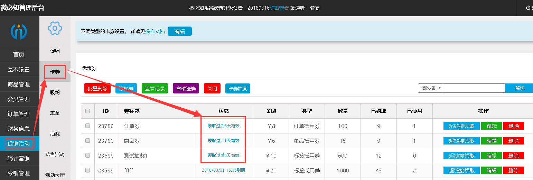Click the 券标题 column header

click(132, 111)
